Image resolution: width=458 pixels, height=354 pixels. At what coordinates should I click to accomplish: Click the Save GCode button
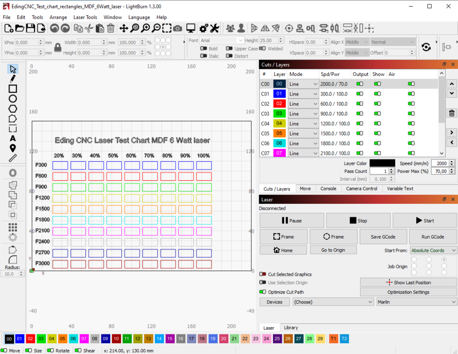point(382,237)
